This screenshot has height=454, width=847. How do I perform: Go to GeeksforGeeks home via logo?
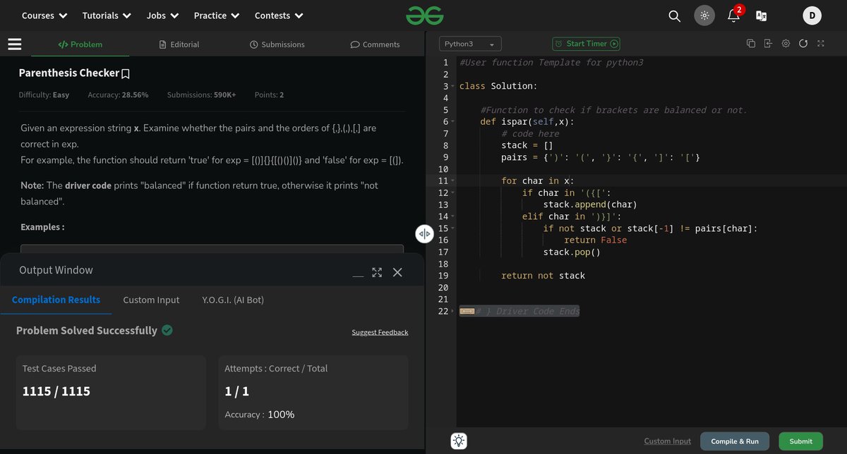424,15
